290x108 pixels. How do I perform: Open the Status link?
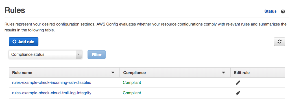(x=271, y=12)
